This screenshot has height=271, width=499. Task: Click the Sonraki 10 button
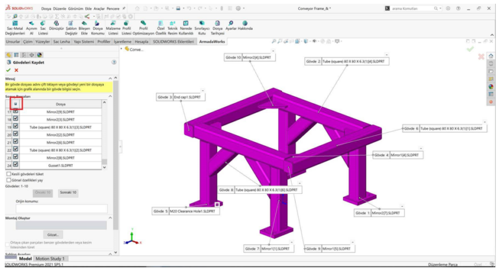(x=68, y=193)
